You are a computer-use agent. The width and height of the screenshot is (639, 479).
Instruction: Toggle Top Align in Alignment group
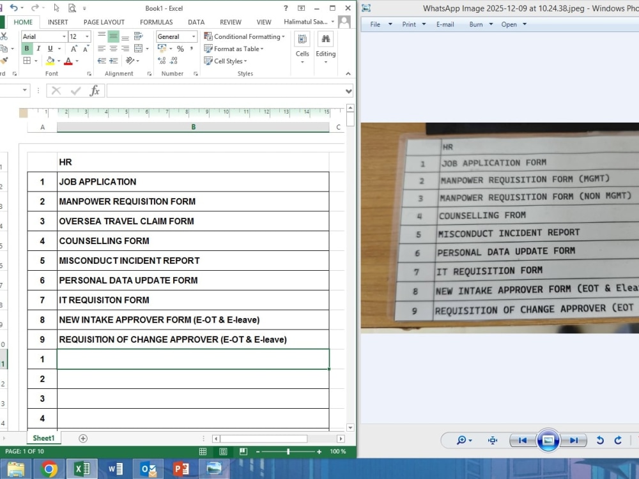pyautogui.click(x=102, y=36)
